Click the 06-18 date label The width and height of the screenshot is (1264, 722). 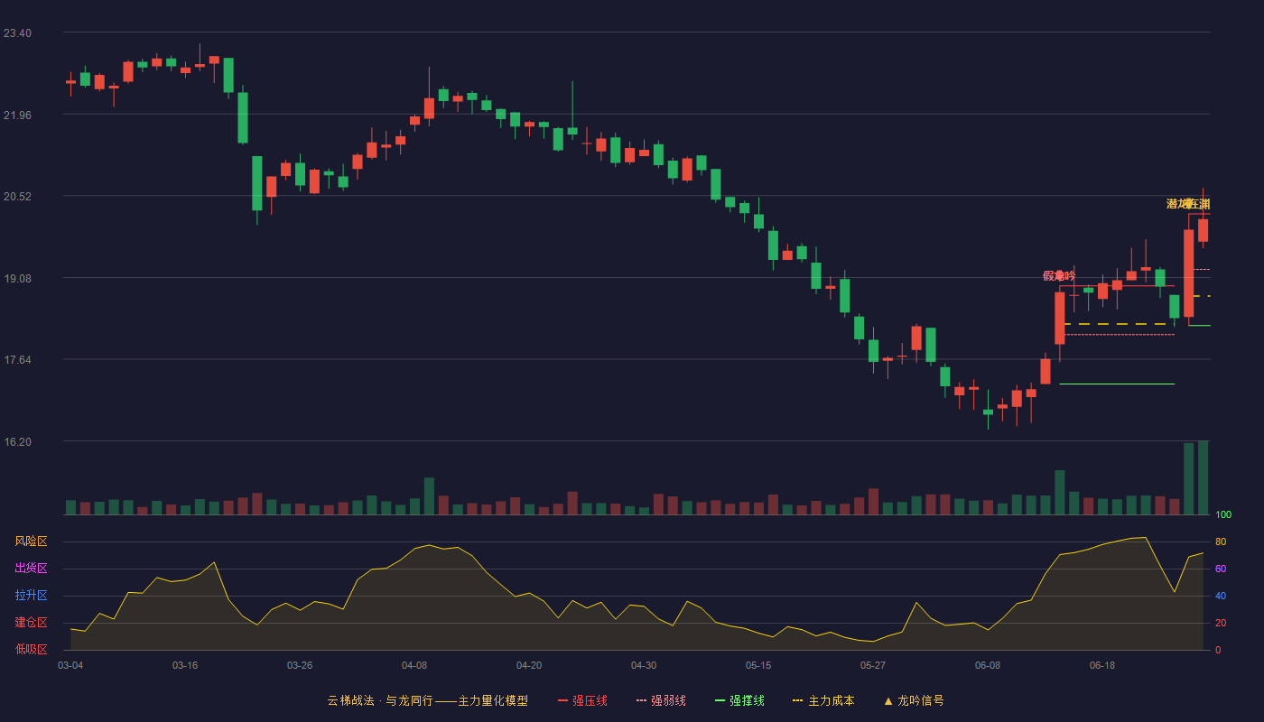pos(1102,665)
